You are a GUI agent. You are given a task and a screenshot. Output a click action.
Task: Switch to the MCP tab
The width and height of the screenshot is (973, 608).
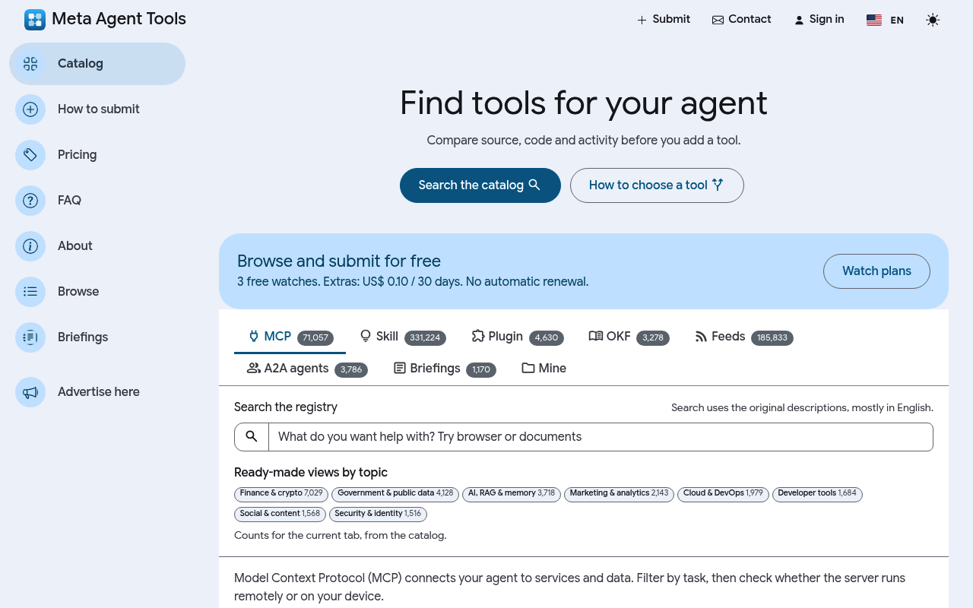pyautogui.click(x=290, y=337)
